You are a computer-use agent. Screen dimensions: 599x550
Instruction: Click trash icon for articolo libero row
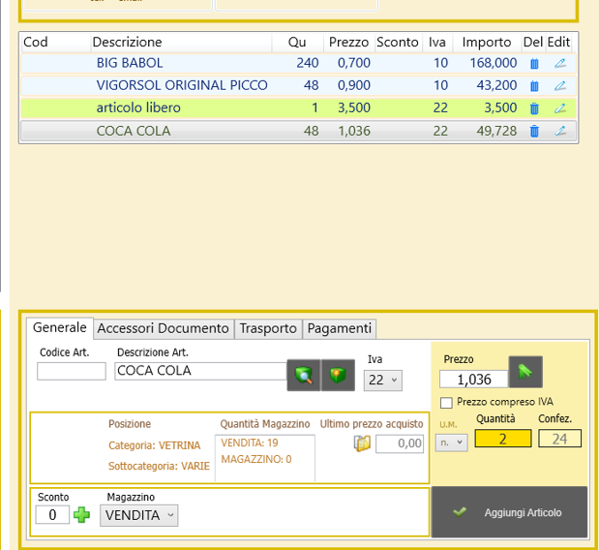(x=534, y=108)
